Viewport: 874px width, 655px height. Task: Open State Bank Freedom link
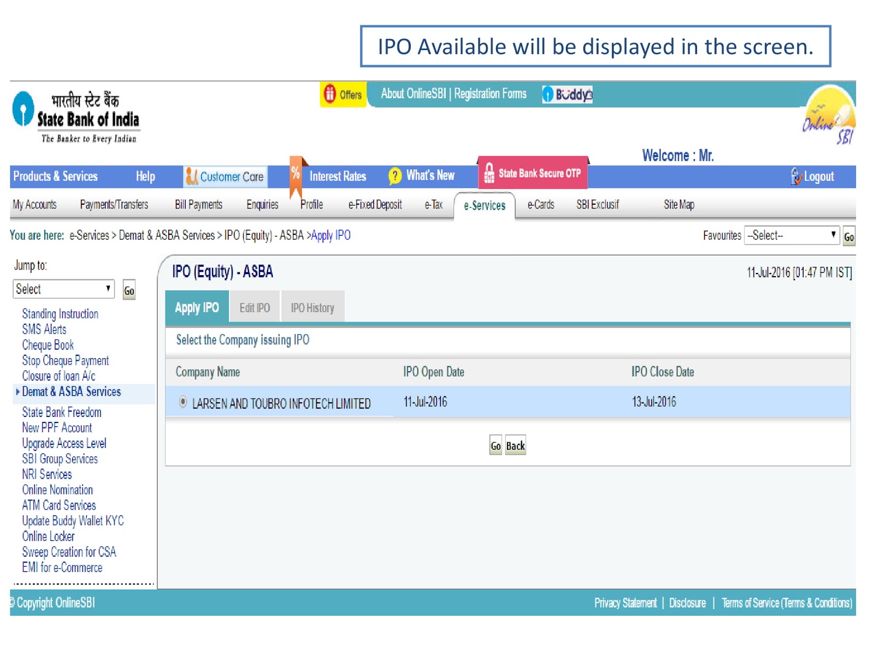click(62, 412)
